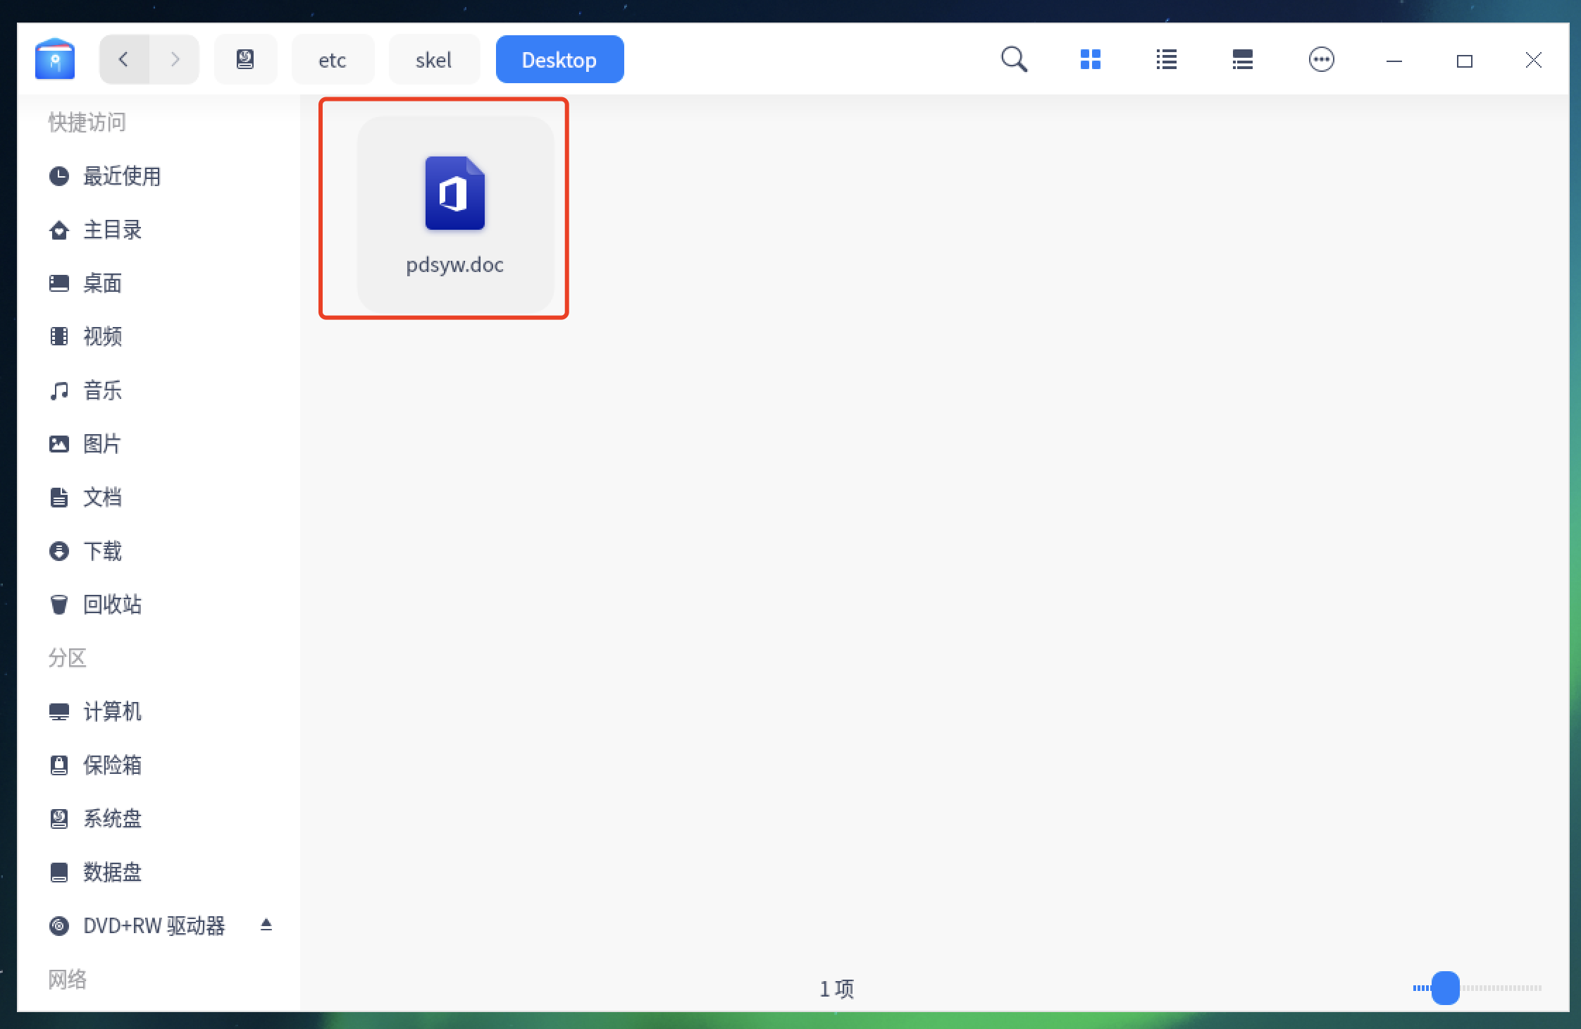The width and height of the screenshot is (1581, 1029).
Task: Close the file manager window
Action: [1533, 60]
